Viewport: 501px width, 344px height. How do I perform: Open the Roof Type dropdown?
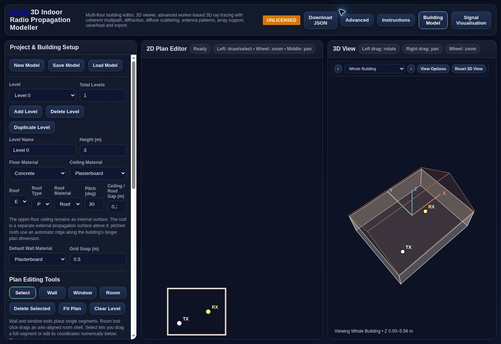pyautogui.click(x=41, y=204)
